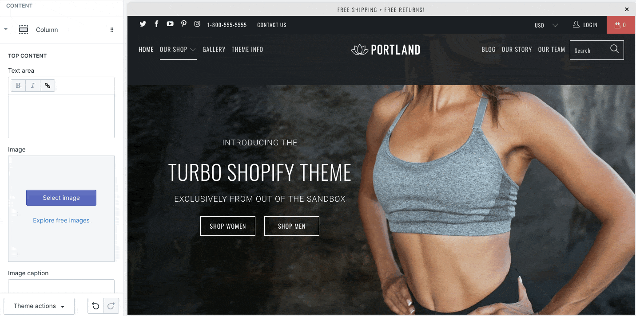The image size is (636, 316).
Task: Collapse the Column block arrow
Action: point(6,29)
